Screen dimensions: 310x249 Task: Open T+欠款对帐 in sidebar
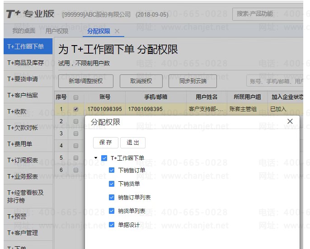[x=28, y=128]
